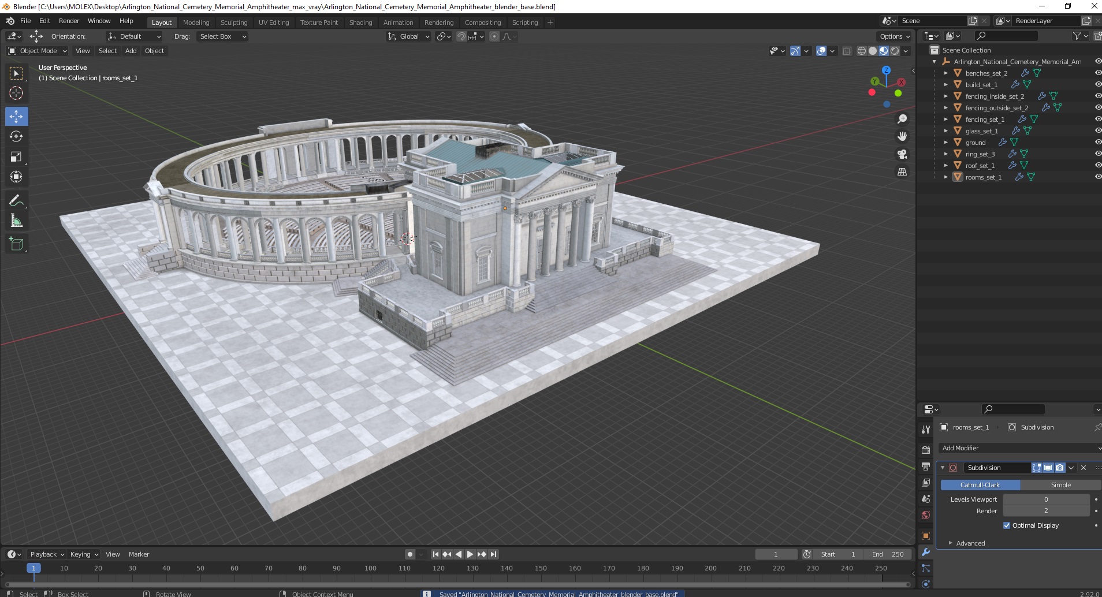Screen dimensions: 1102x597
Task: Select Catmull-Clark subdivision type
Action: pyautogui.click(x=980, y=485)
